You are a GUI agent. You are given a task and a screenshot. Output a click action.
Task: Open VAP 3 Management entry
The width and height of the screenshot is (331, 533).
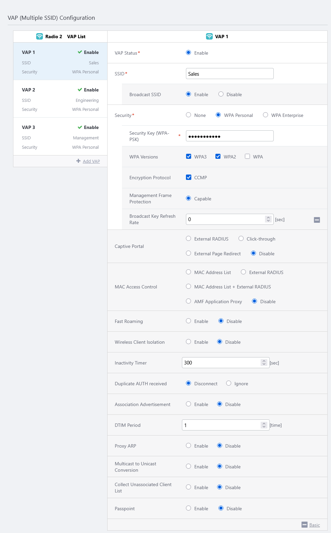click(x=60, y=137)
